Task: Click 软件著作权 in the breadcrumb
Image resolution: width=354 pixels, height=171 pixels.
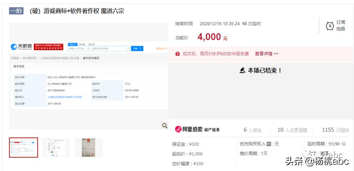Action: (x=30, y=58)
